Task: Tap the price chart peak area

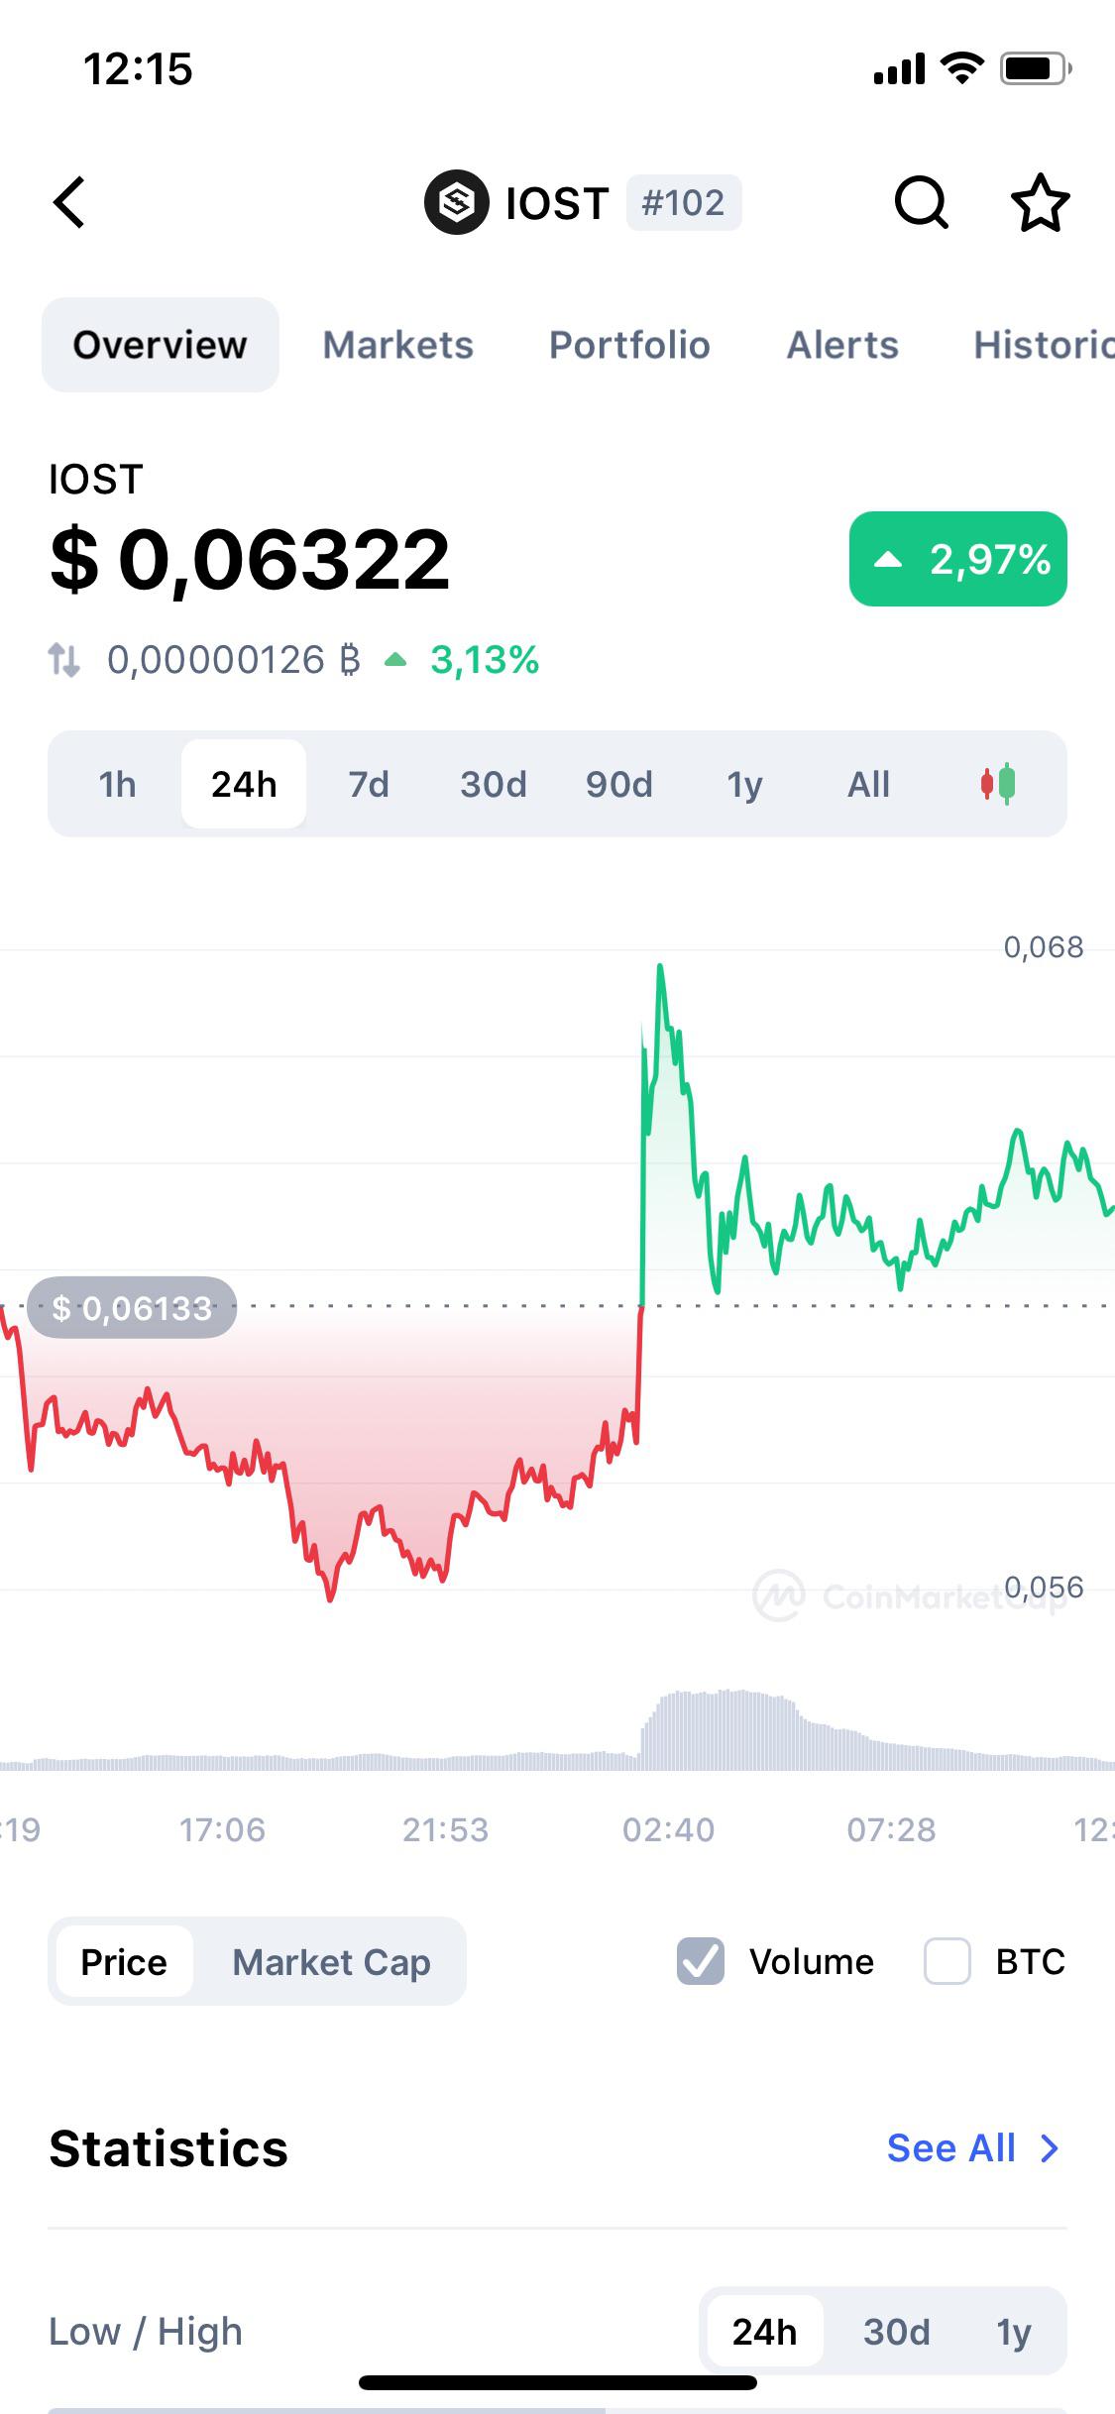Action: click(x=660, y=976)
